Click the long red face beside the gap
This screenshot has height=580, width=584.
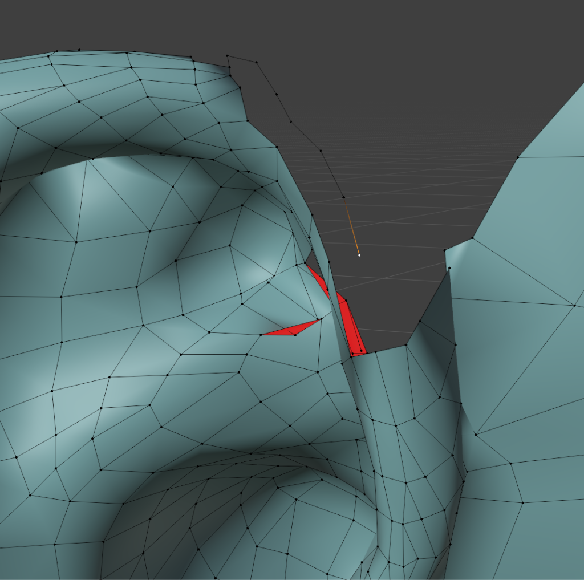tap(350, 325)
